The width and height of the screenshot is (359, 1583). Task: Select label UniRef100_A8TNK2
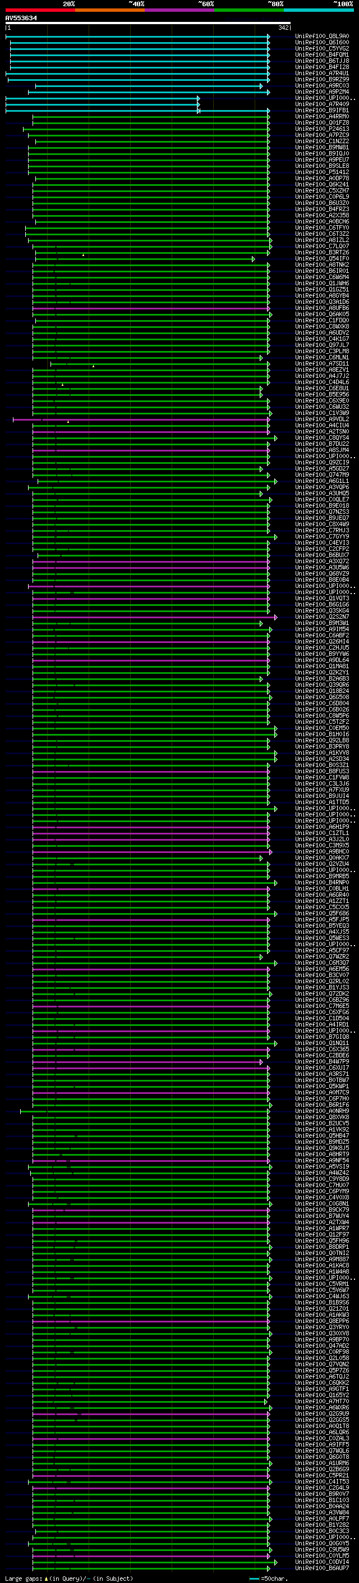pos(321,265)
